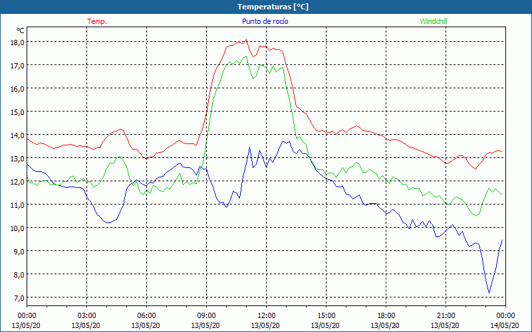Click the 12:00 time axis label
The height and width of the screenshot is (332, 532).
tap(267, 316)
